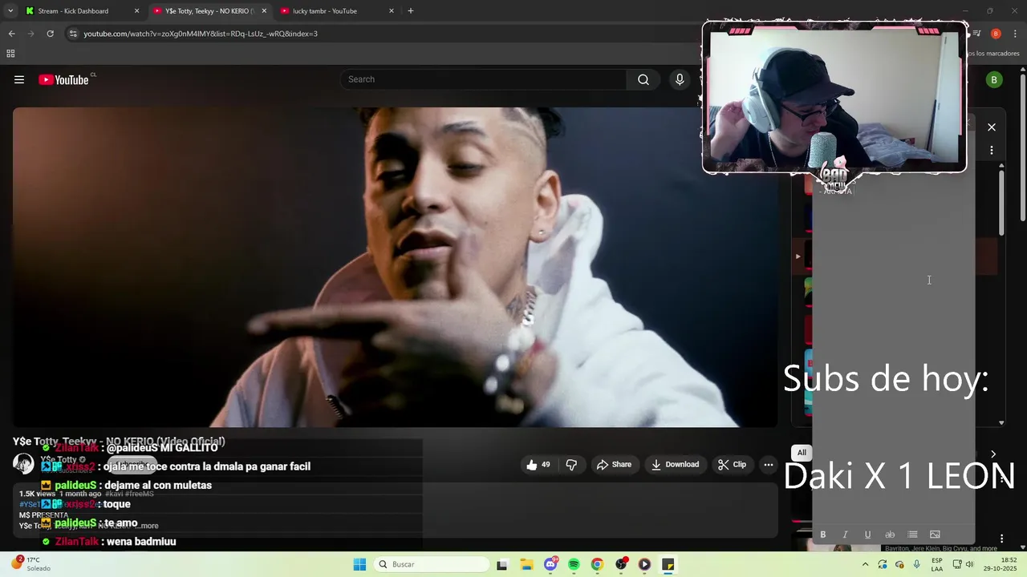Toggle strikethrough in sticky note
This screenshot has height=577, width=1027.
[x=890, y=535]
